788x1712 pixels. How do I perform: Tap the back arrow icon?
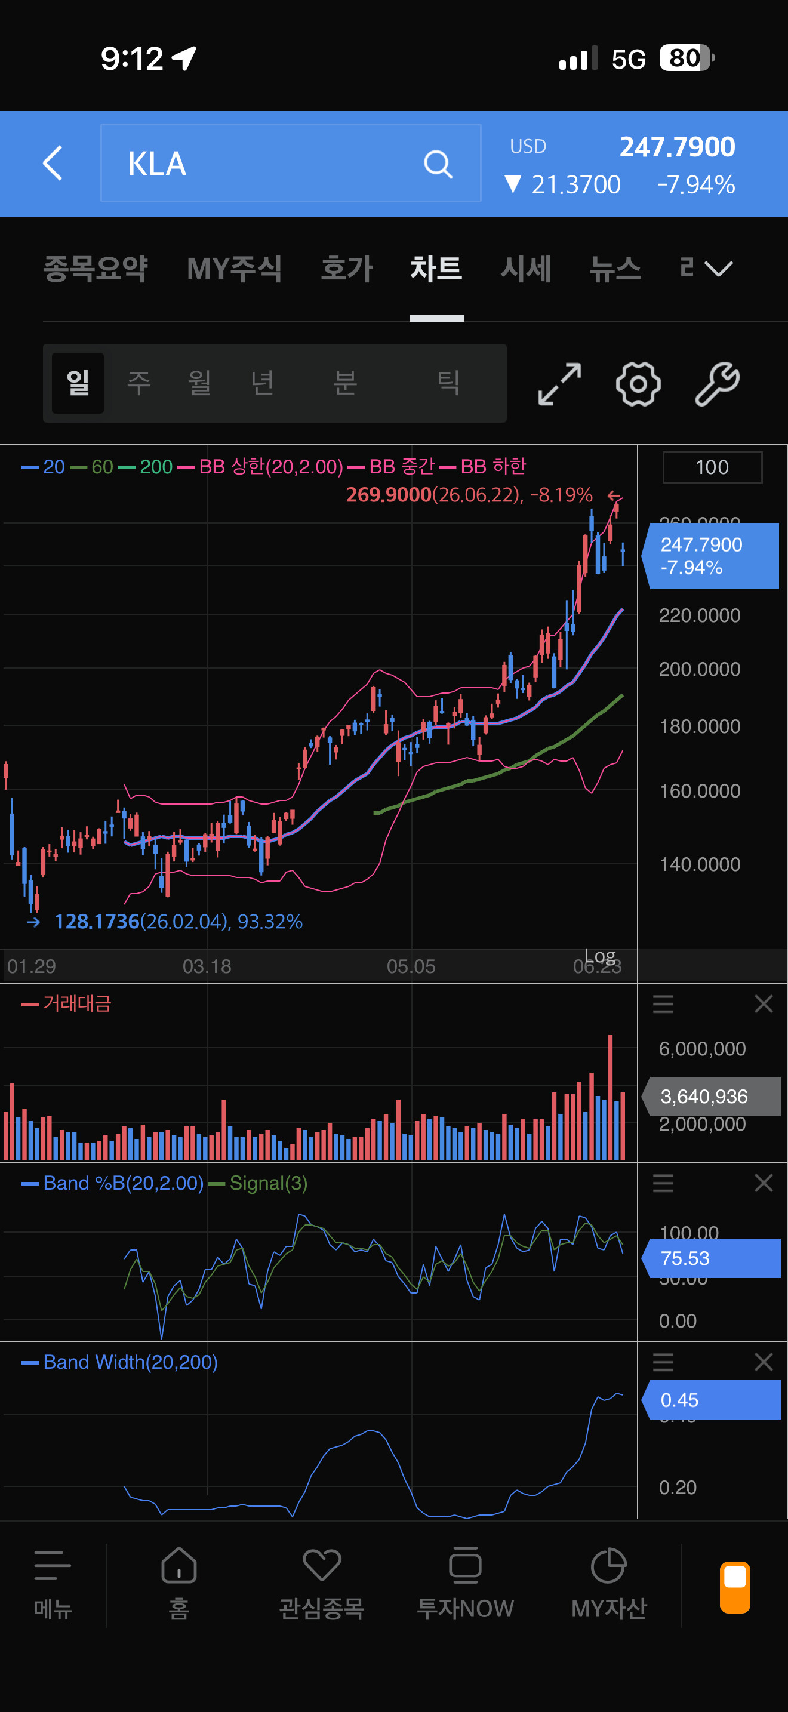click(x=53, y=164)
